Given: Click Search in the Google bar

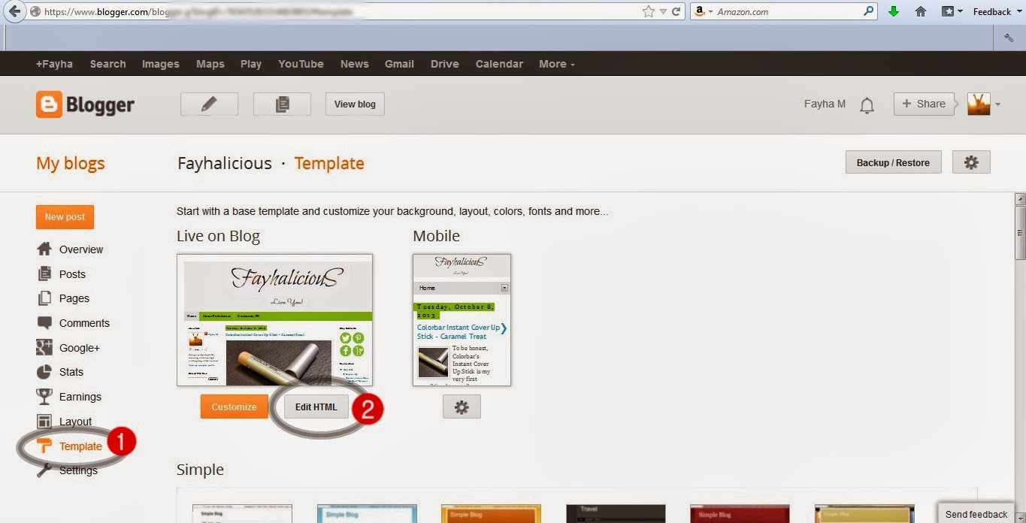Looking at the screenshot, I should click(108, 64).
